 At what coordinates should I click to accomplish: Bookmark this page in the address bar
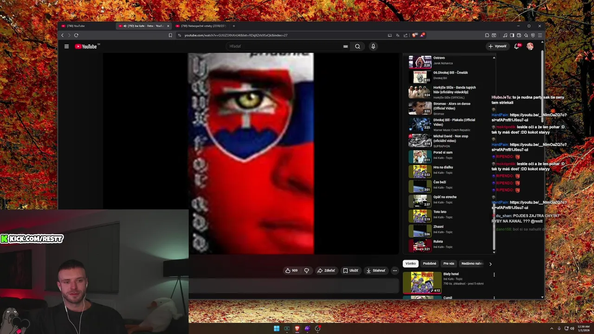coord(170,35)
